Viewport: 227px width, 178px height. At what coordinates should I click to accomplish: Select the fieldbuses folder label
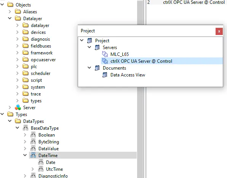tap(41, 46)
